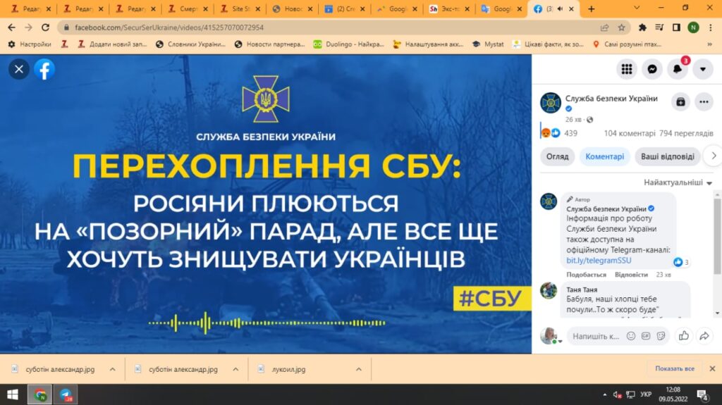Expand options for лукоил.jpg download
The width and height of the screenshot is (722, 405).
358,369
